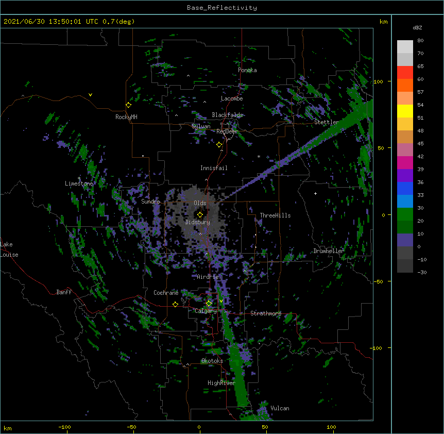Click the Banff label

(64, 292)
